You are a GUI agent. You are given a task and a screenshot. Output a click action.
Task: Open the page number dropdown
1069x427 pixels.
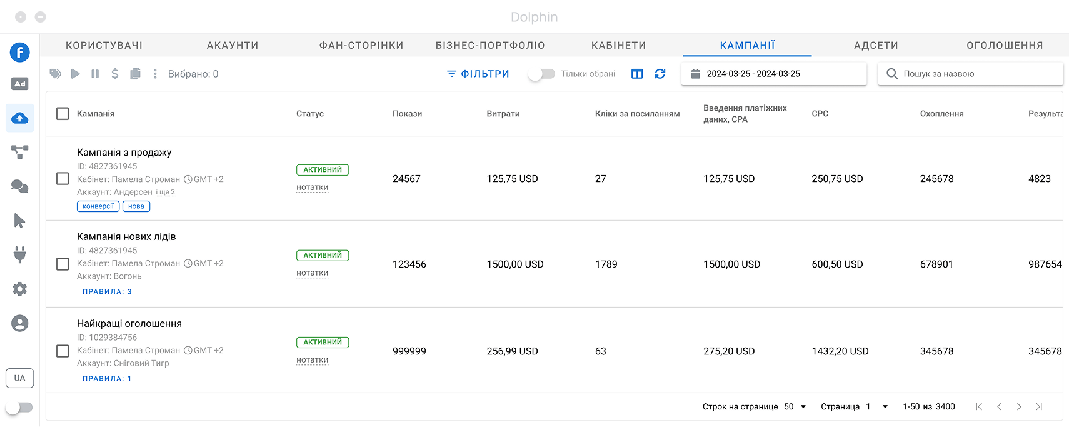(877, 407)
